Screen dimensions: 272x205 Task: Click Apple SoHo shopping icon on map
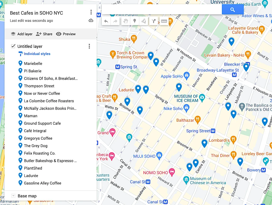(186, 76)
